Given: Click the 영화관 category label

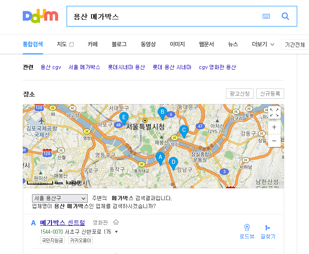Looking at the screenshot, I should pos(100,222).
